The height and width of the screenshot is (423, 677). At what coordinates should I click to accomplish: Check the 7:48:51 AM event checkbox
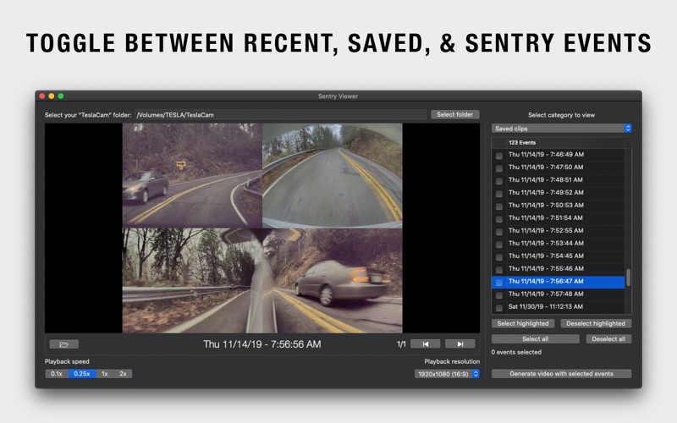click(x=499, y=181)
